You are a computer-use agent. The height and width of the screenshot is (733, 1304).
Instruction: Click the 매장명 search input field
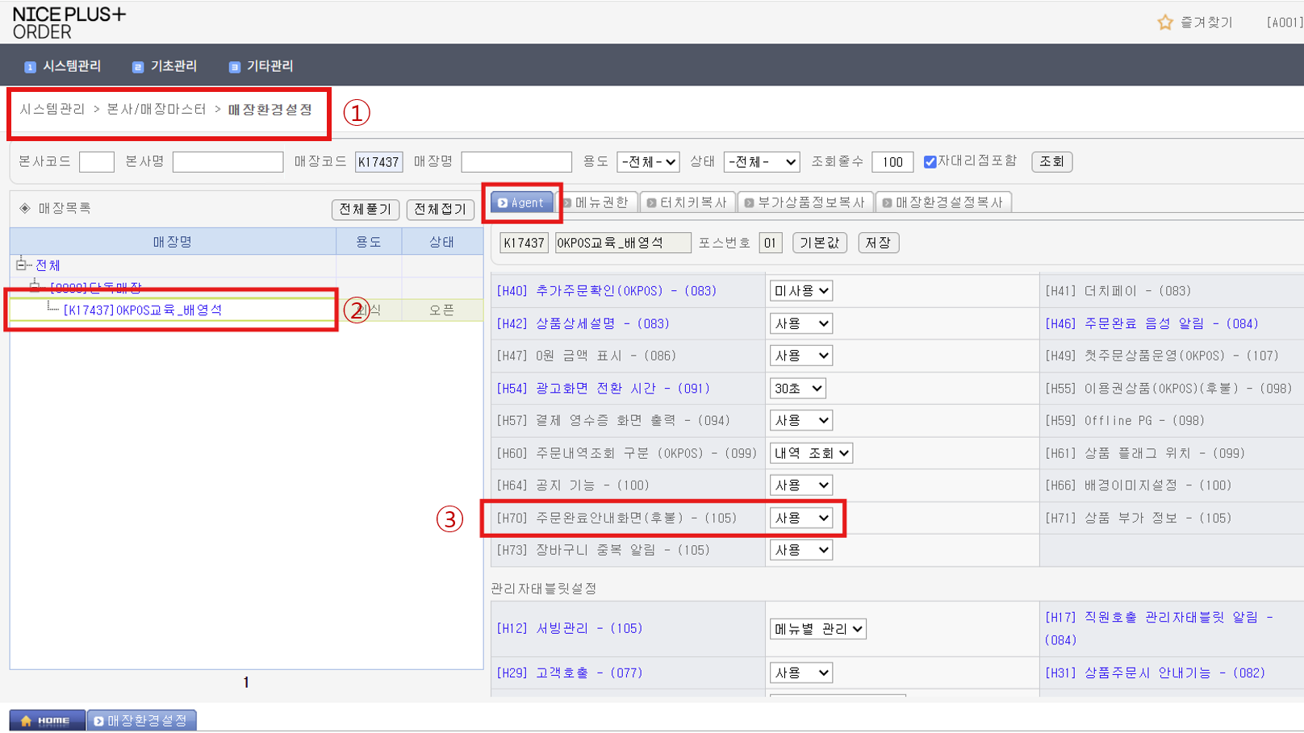pos(516,162)
